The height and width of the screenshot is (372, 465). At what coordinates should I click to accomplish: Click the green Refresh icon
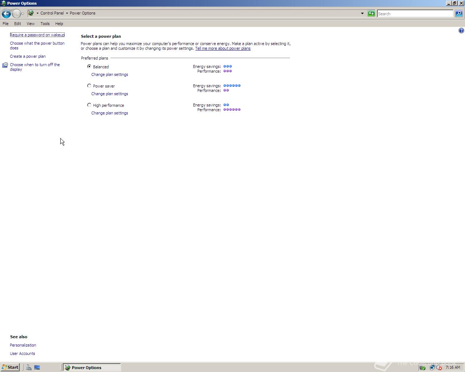(371, 13)
